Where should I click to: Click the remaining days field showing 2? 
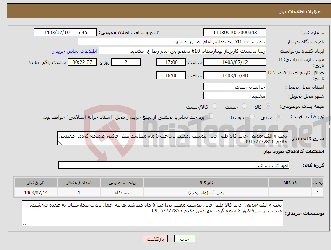tap(126, 62)
